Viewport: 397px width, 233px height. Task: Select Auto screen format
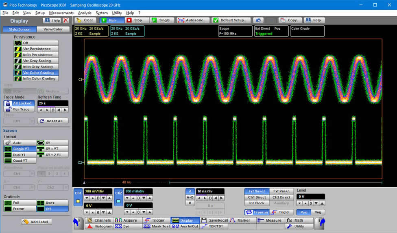(x=20, y=143)
